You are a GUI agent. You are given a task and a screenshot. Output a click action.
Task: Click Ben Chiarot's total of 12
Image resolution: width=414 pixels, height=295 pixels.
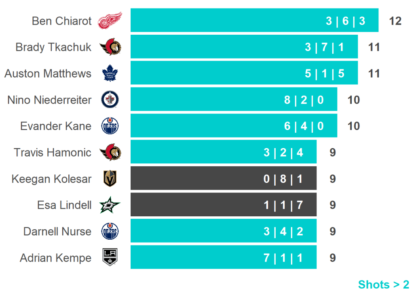[395, 21]
